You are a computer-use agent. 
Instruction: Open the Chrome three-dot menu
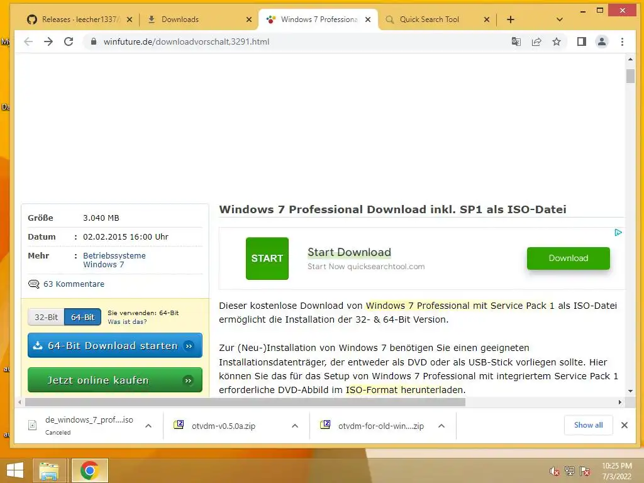tap(622, 42)
